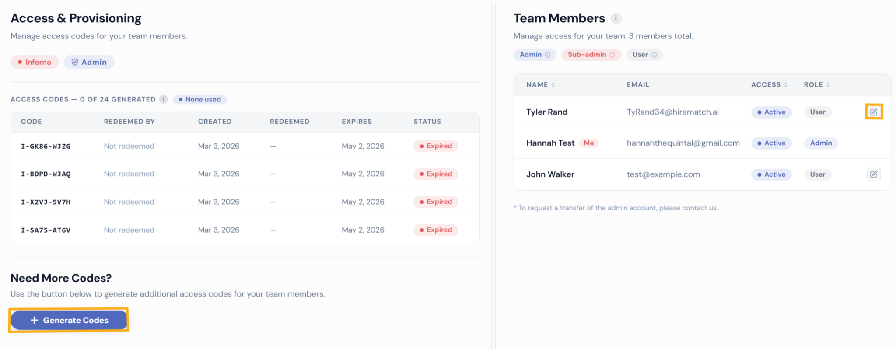
Task: Click Expired status for I-SA75-AT6V
Action: 436,230
